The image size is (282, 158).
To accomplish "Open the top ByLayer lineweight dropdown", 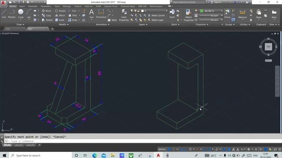I will [x=211, y=15].
